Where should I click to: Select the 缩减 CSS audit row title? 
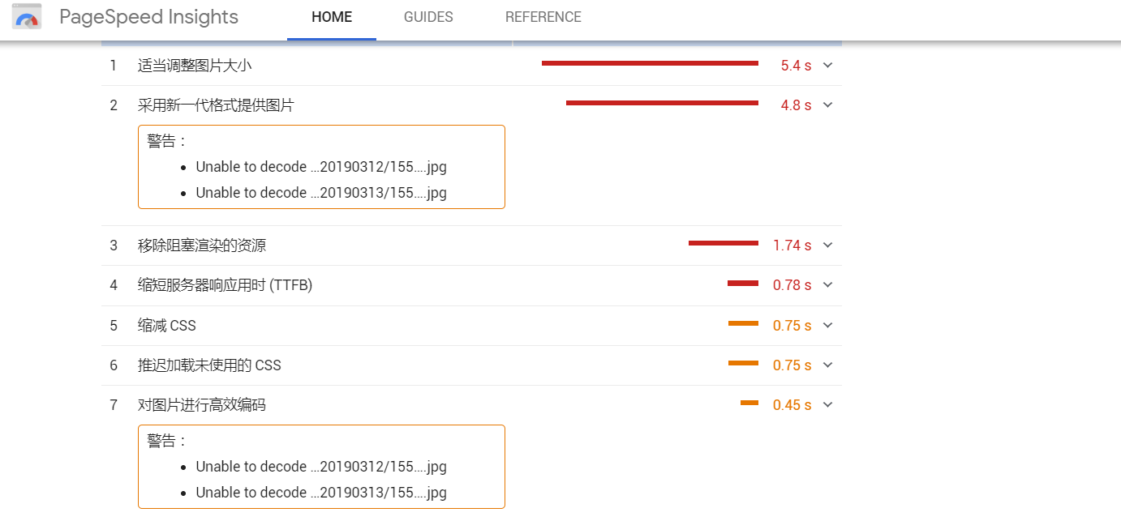pos(167,326)
